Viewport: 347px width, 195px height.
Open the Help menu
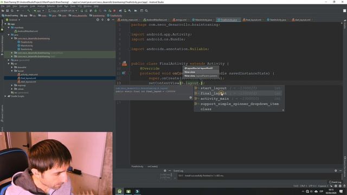(96, 6)
